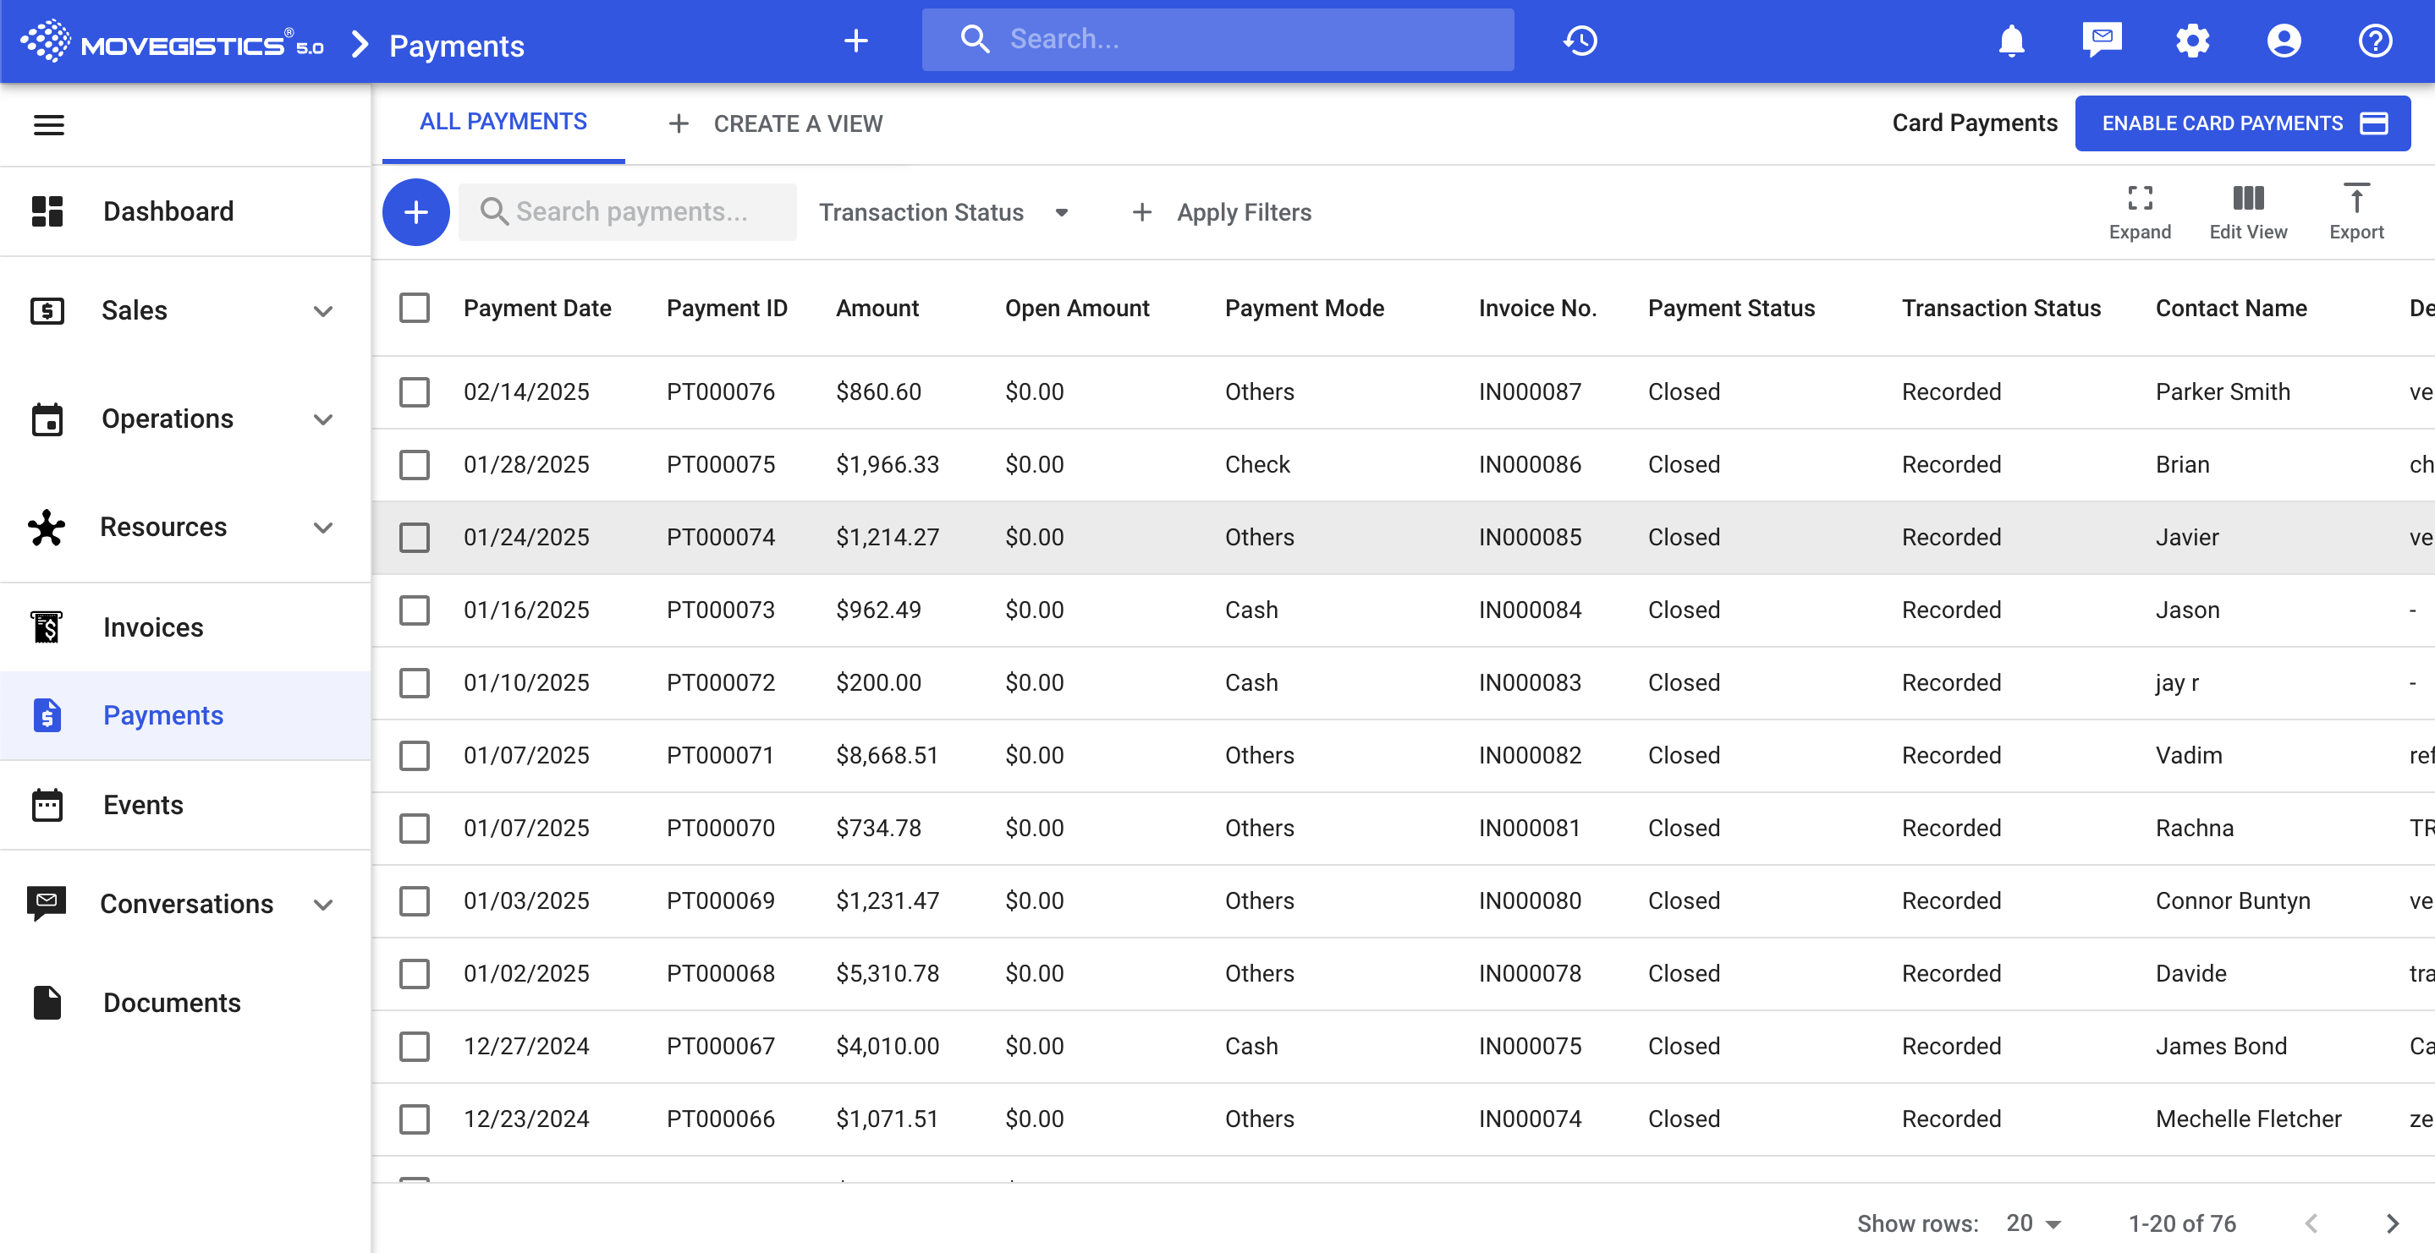Click Enable Card Payments button
Image resolution: width=2435 pixels, height=1253 pixels.
[x=2241, y=123]
